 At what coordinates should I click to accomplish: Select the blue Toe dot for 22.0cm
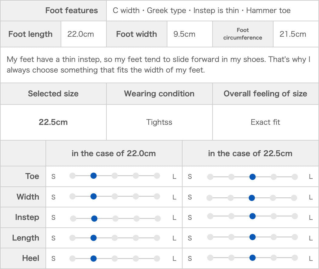[93, 175]
